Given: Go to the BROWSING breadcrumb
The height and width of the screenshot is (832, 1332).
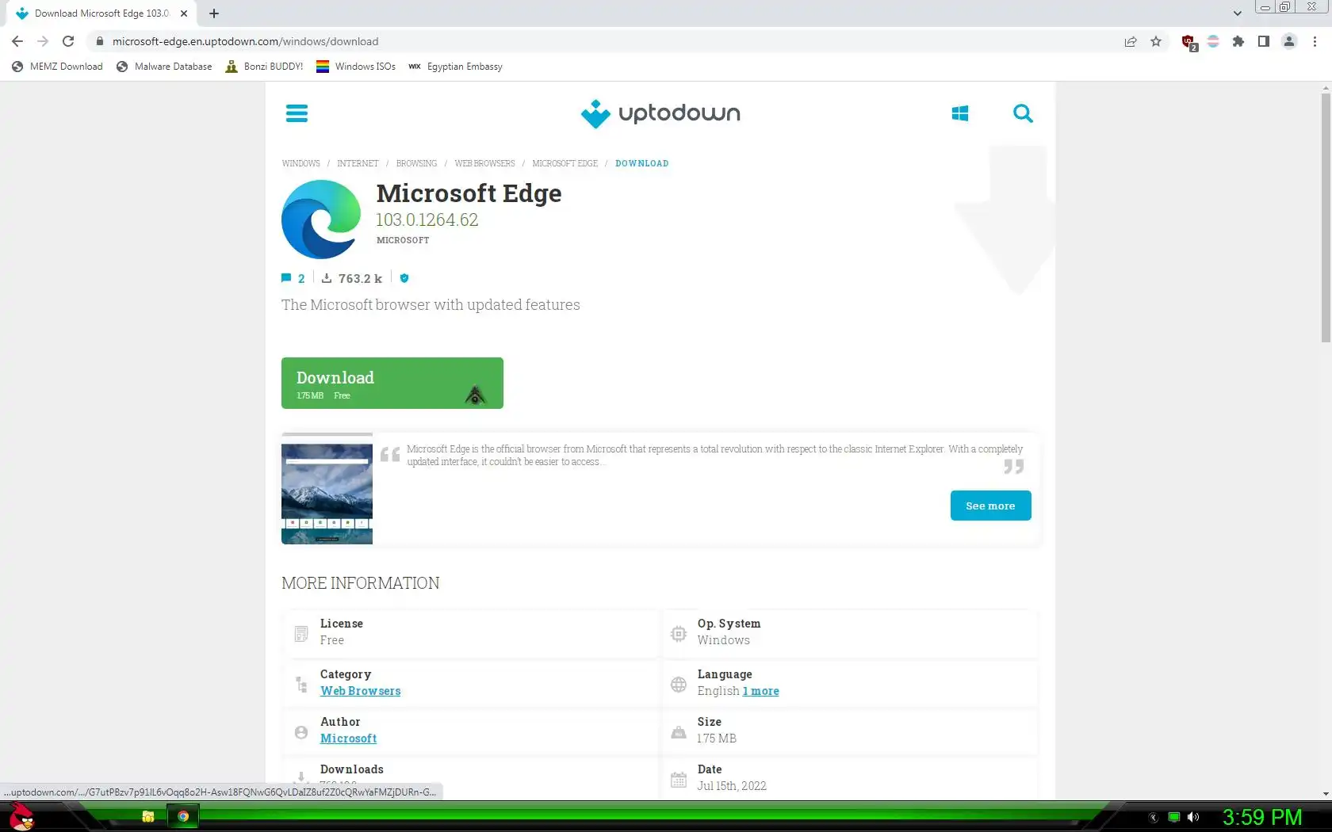Looking at the screenshot, I should coord(417,163).
